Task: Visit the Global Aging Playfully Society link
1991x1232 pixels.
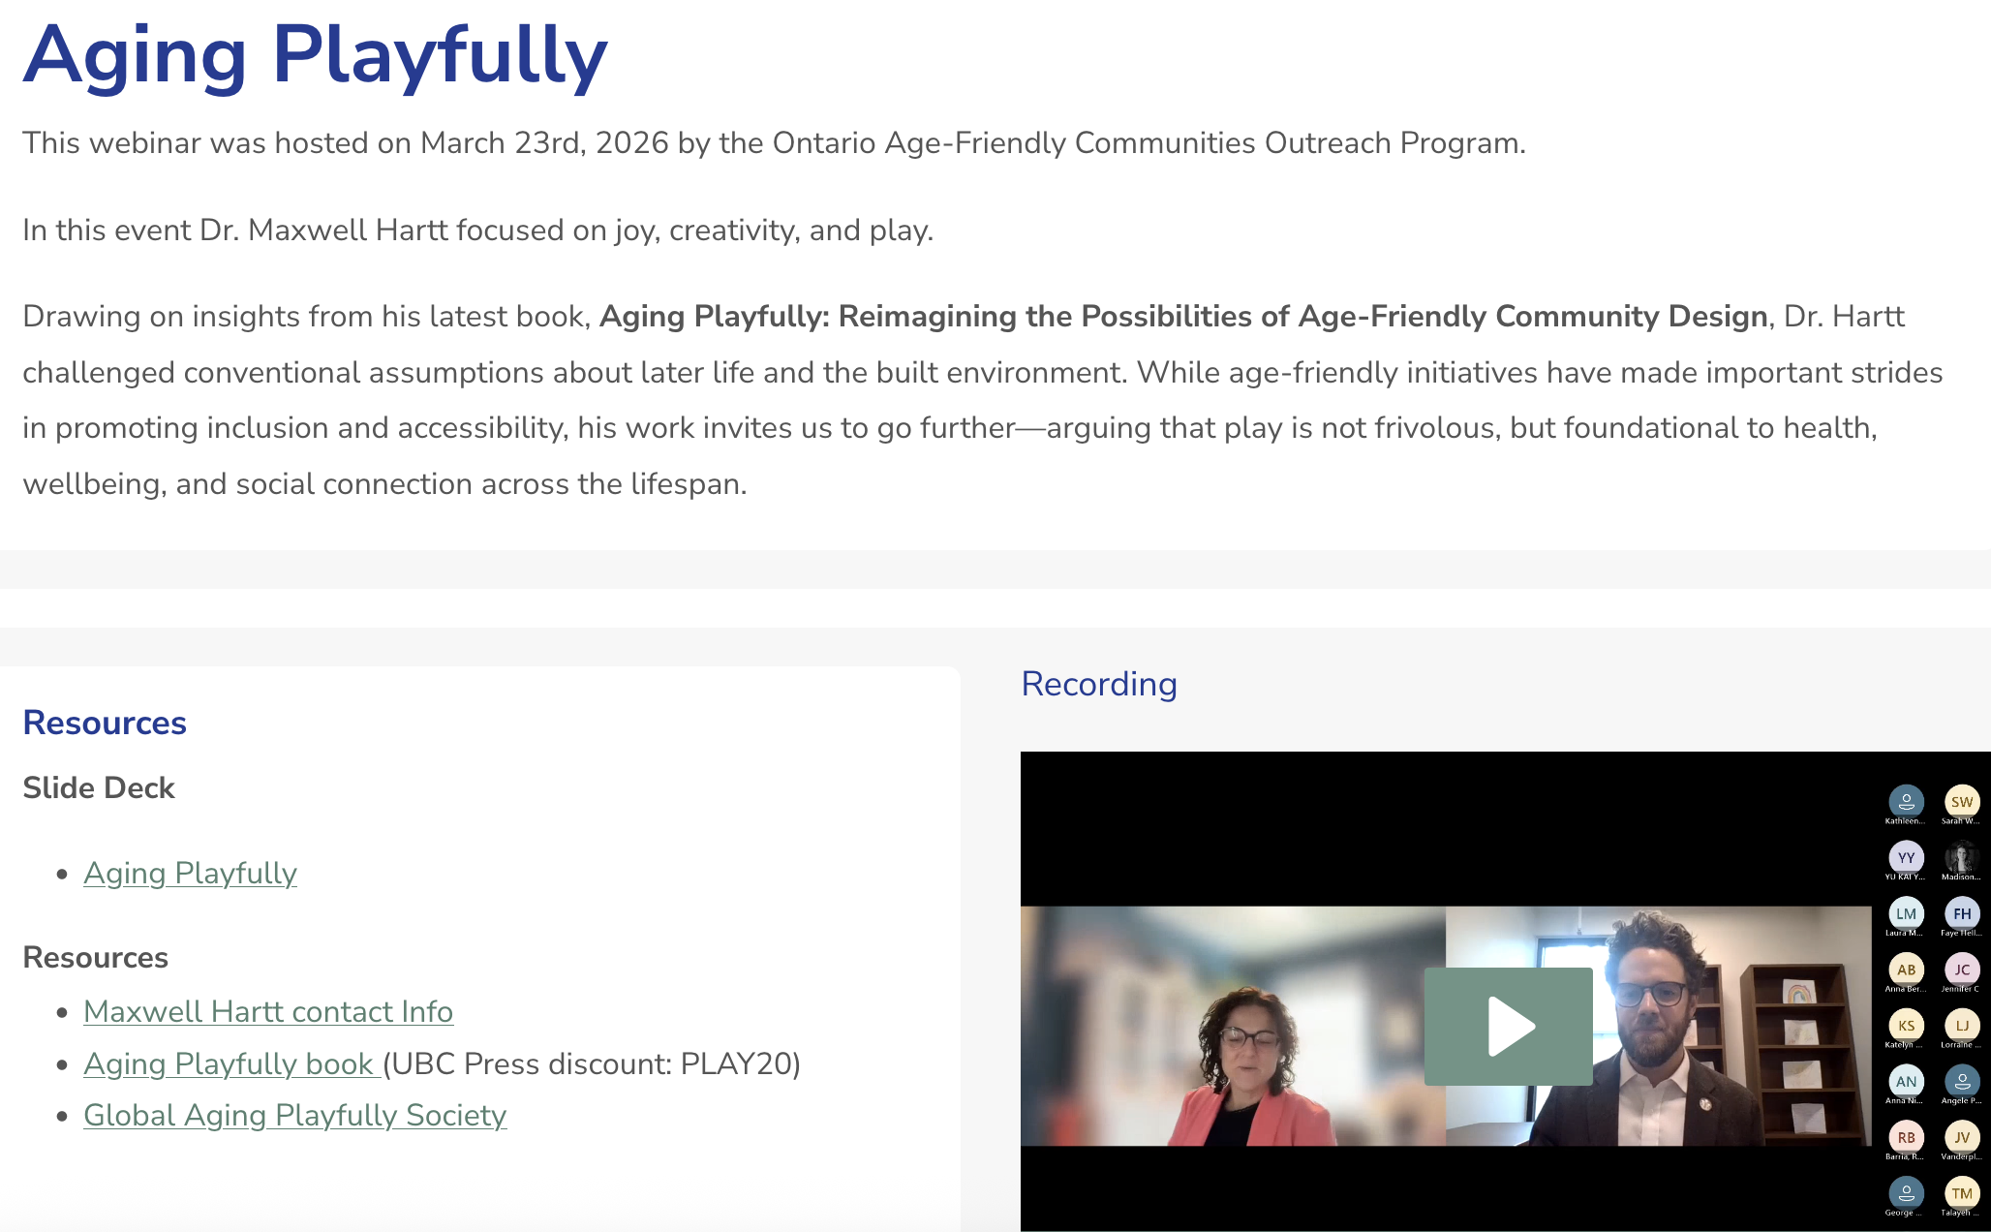Action: 294,1115
